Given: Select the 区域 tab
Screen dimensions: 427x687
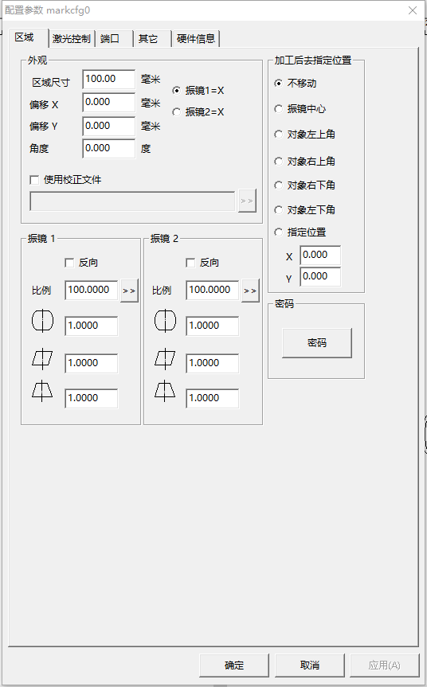Looking at the screenshot, I should coord(28,37).
